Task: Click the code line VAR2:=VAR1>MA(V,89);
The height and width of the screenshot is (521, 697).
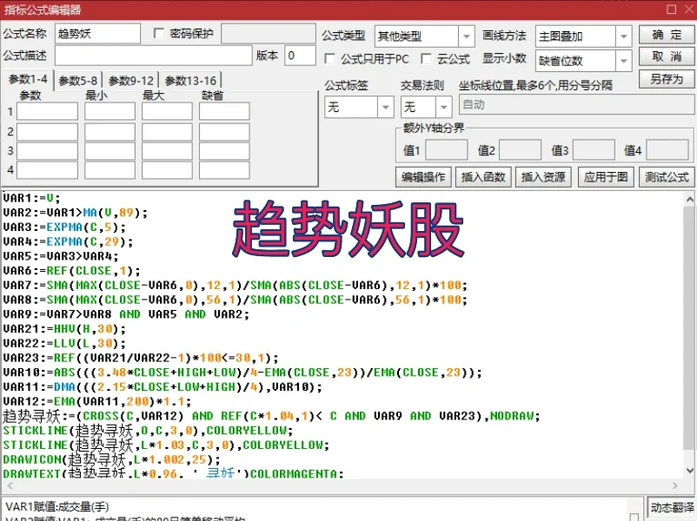Action: (x=75, y=213)
